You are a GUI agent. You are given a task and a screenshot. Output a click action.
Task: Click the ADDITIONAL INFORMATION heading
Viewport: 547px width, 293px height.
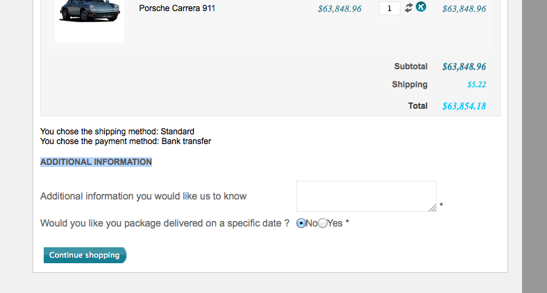[96, 162]
